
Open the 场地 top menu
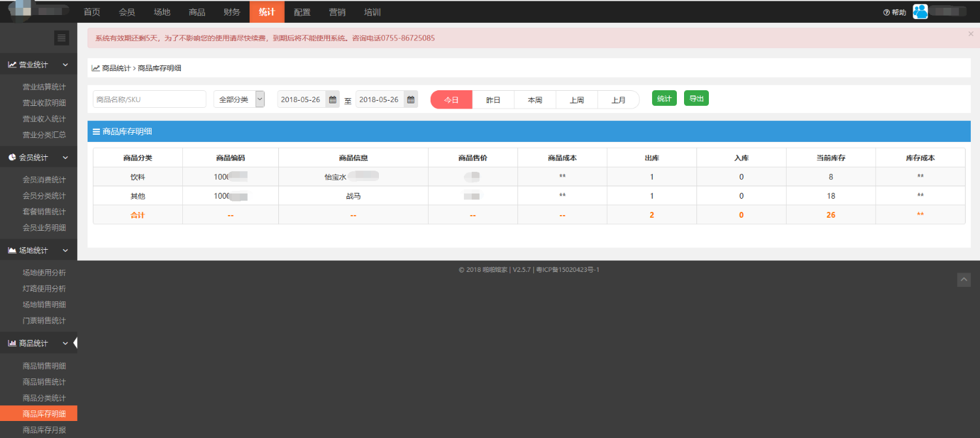click(162, 12)
